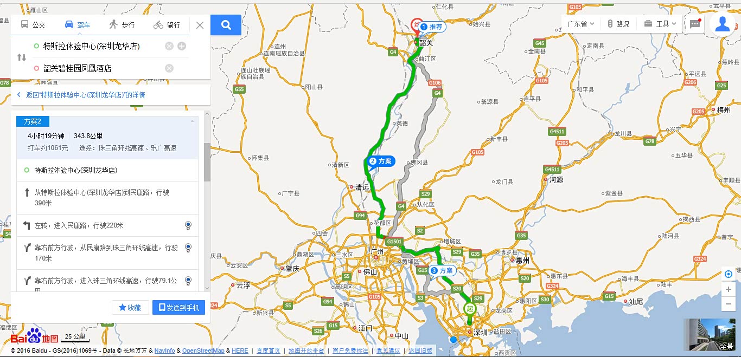This screenshot has width=741, height=357.
Task: Zoom out with the minus map button
Action: 729,304
